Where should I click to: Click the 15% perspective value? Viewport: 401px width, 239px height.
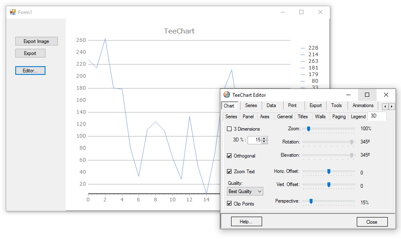[x=365, y=203]
